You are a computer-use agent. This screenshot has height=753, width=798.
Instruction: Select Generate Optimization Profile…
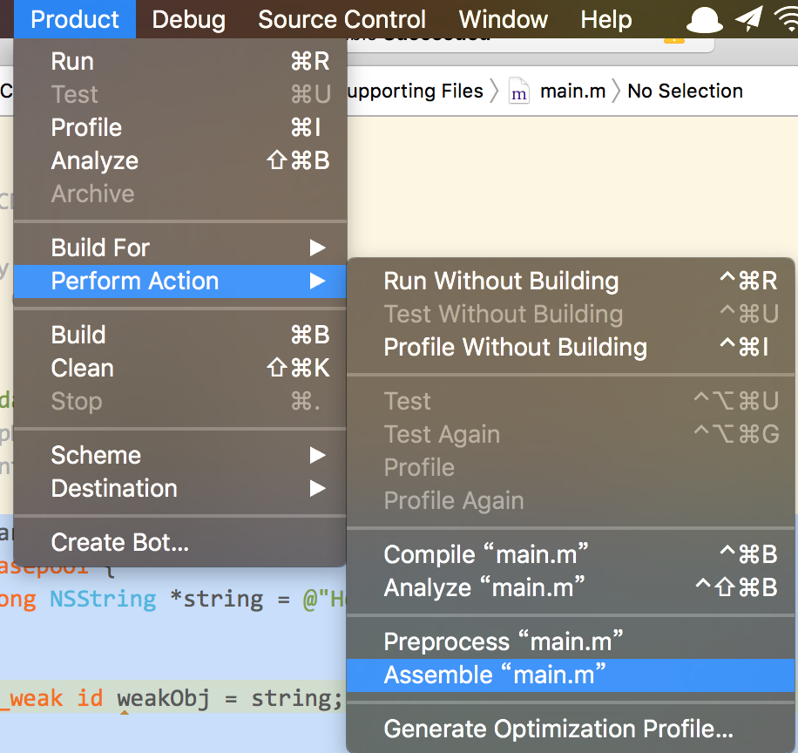[x=571, y=729]
